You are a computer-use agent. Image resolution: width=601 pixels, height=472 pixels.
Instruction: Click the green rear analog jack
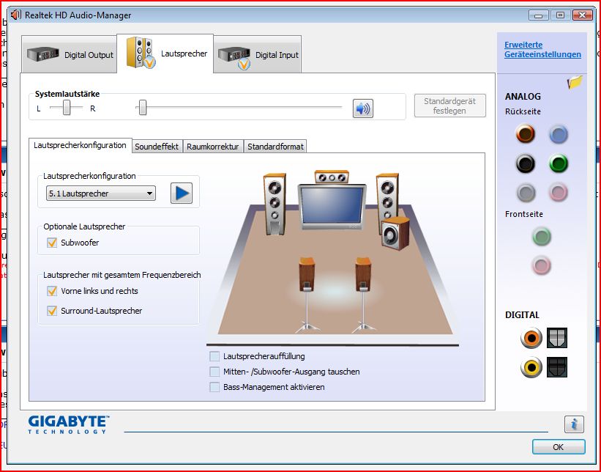coord(558,163)
